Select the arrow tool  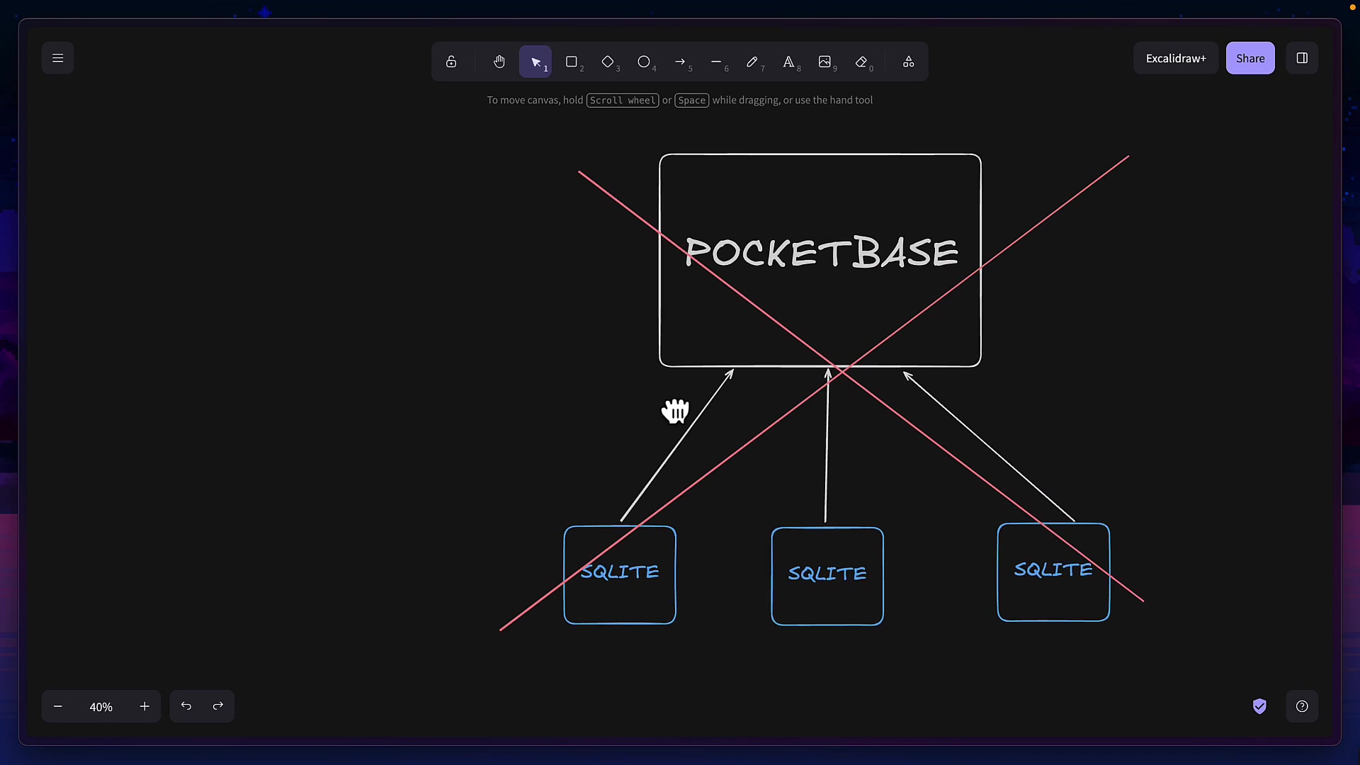(681, 62)
